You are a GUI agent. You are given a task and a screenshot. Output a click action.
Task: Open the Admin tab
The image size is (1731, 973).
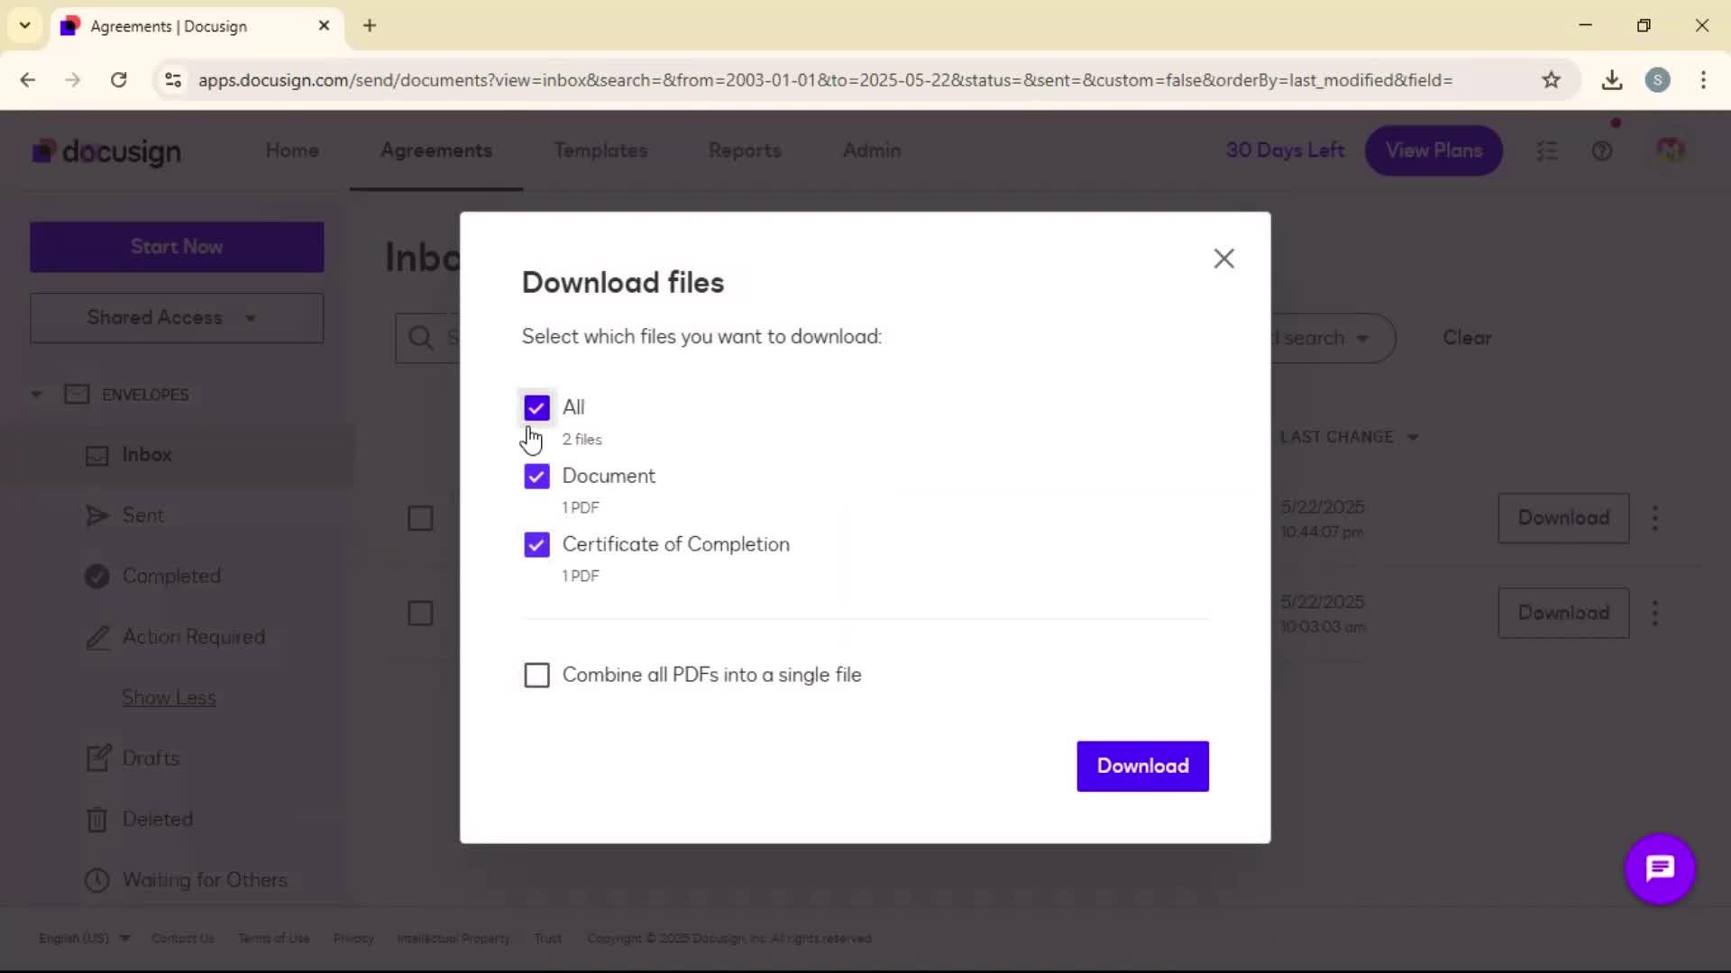coord(872,150)
